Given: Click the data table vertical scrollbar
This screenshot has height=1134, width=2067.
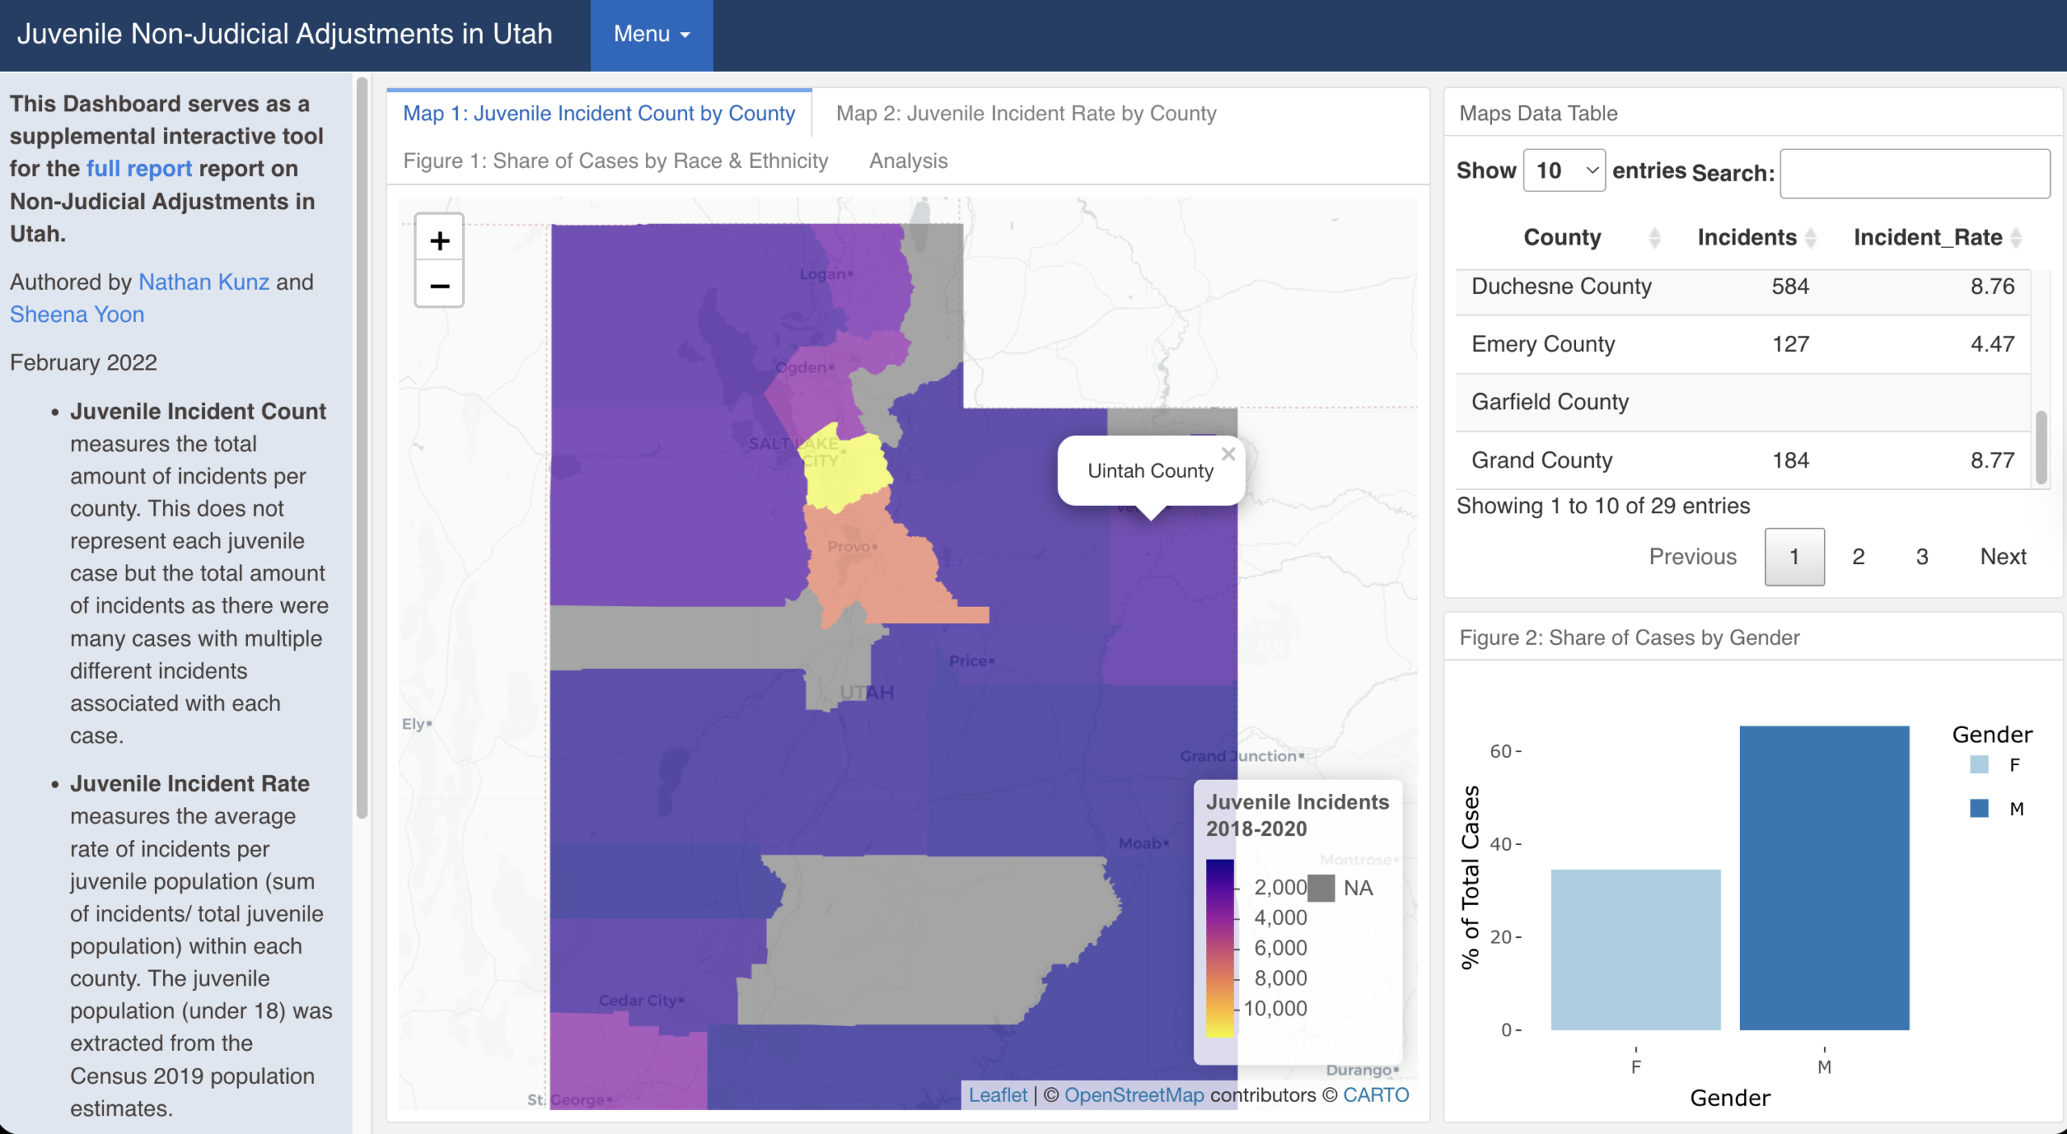Looking at the screenshot, I should (x=2040, y=446).
